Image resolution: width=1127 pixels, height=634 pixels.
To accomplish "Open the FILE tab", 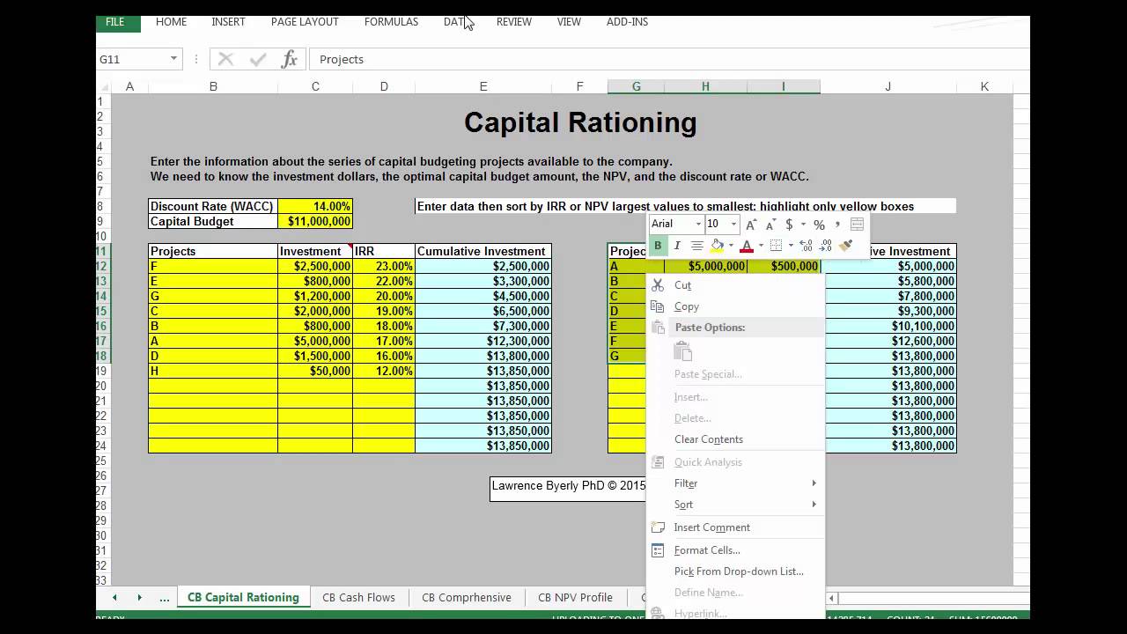I will point(115,22).
